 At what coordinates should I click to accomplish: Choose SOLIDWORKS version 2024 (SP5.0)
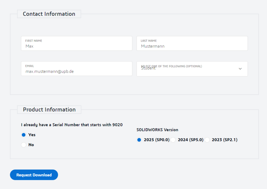(x=173, y=140)
